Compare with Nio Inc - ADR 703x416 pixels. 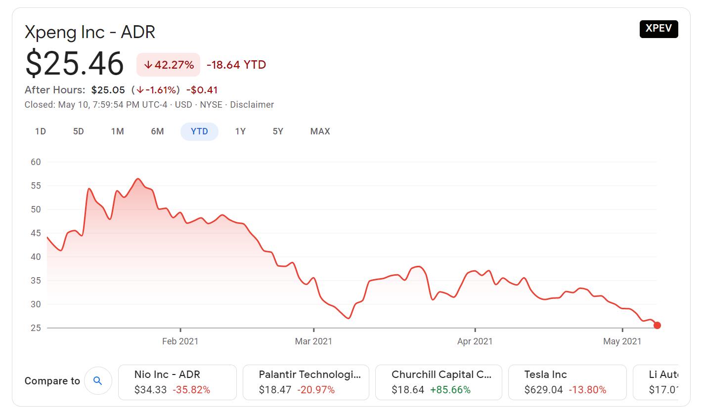click(177, 382)
